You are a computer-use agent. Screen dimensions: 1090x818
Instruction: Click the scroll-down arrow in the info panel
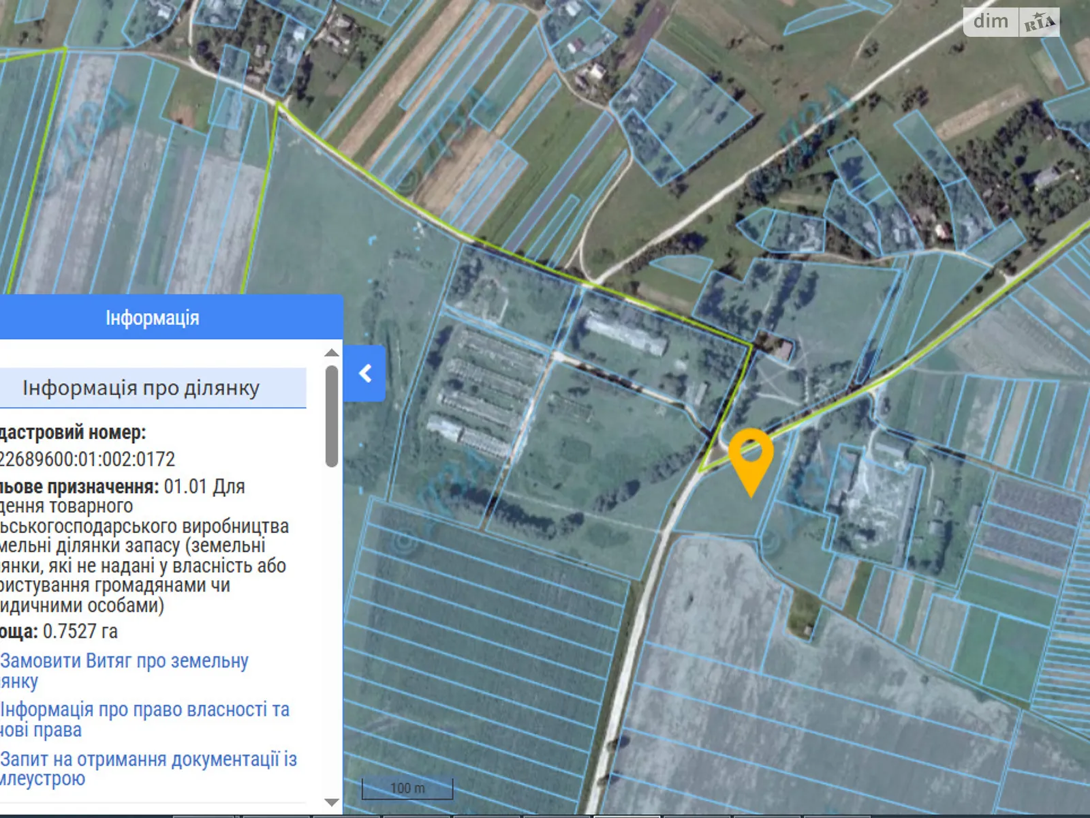332,802
